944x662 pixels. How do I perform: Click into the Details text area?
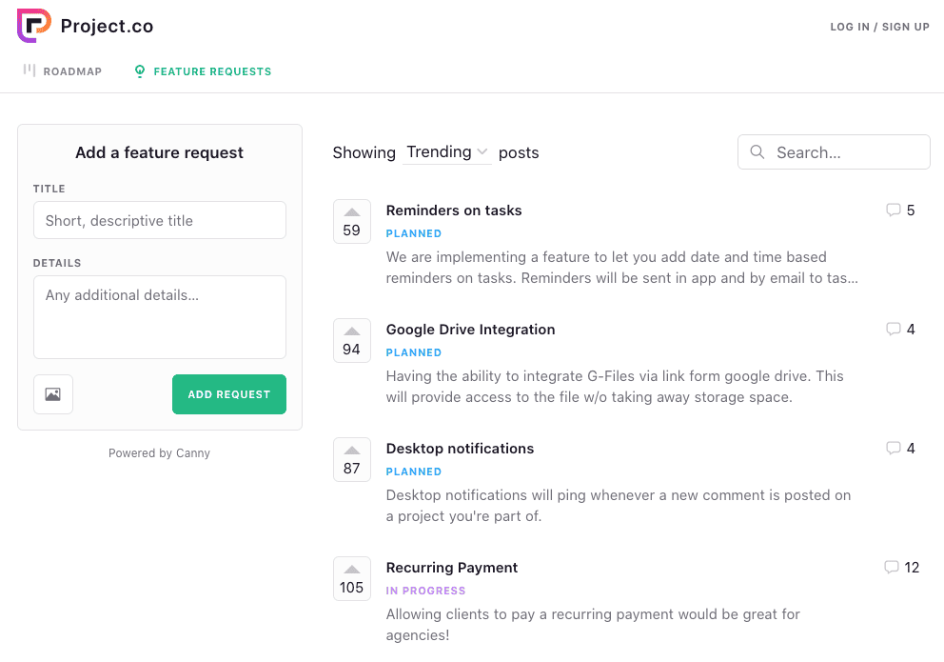pos(160,316)
